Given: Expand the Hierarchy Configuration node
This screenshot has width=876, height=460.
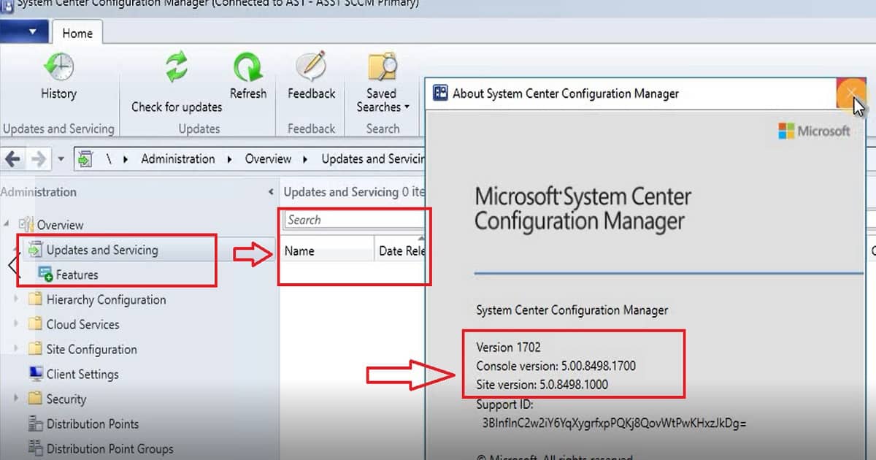Looking at the screenshot, I should pyautogui.click(x=16, y=299).
